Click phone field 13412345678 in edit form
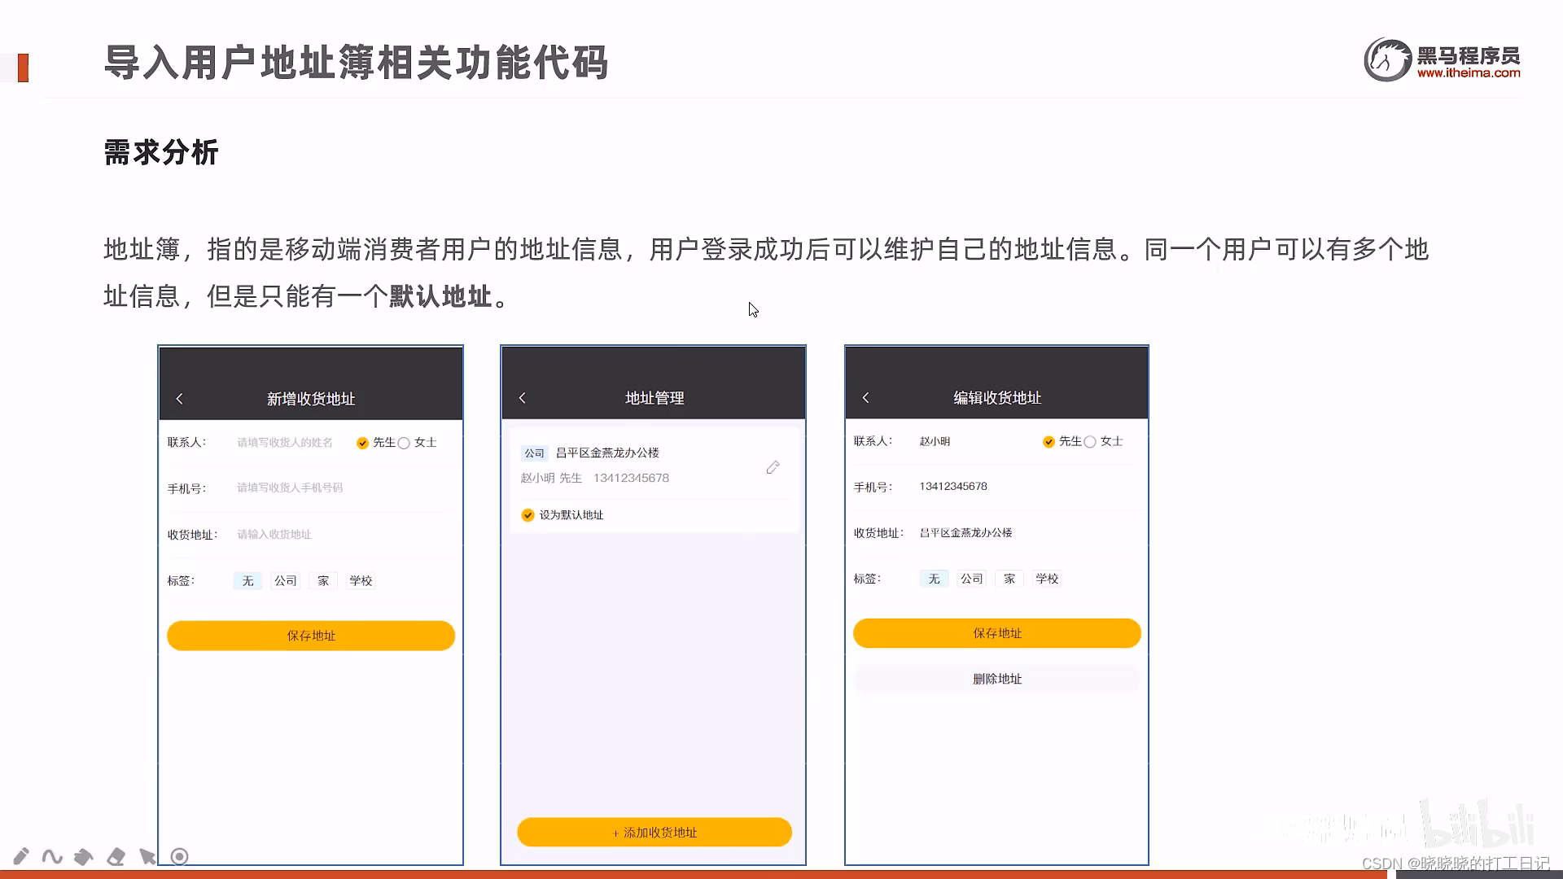The height and width of the screenshot is (879, 1563). pos(953,487)
